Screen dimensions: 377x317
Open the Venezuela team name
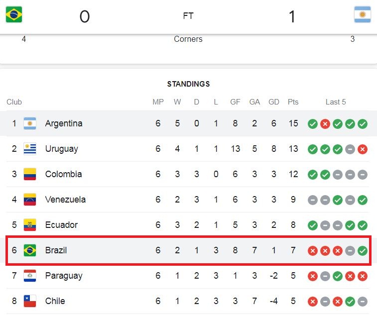point(65,200)
